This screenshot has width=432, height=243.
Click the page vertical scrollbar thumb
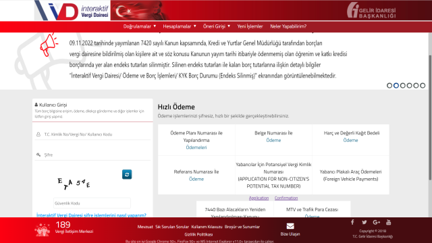[x=430, y=117]
